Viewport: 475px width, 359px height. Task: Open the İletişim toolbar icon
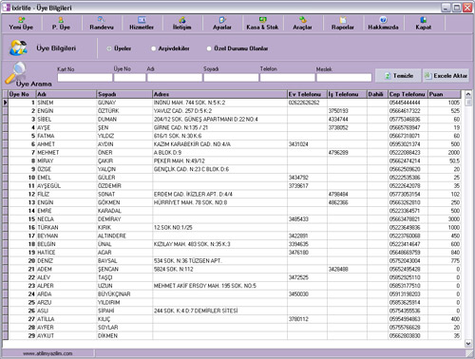point(182,20)
